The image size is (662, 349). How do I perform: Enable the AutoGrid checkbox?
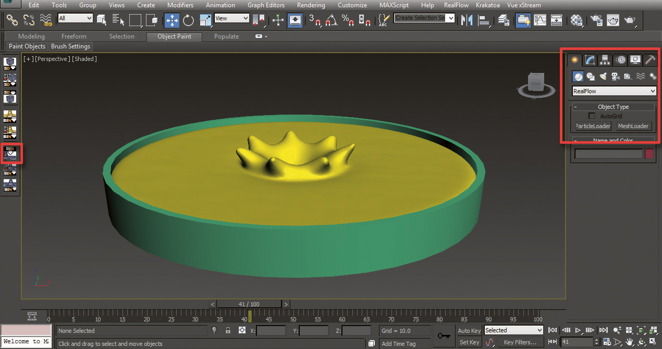coord(592,116)
